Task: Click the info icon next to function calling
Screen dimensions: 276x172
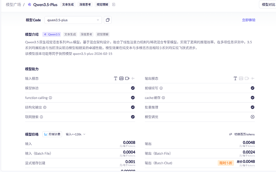Action: tap(50, 97)
